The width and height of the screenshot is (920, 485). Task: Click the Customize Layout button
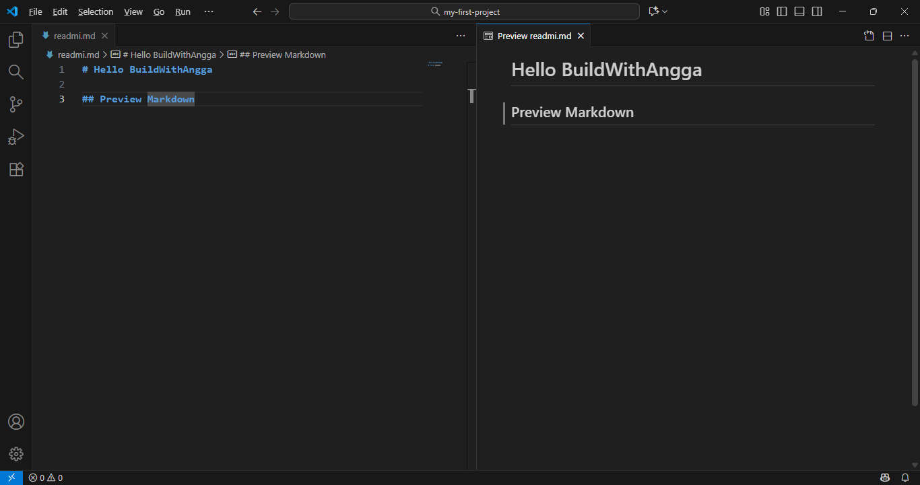pos(764,11)
